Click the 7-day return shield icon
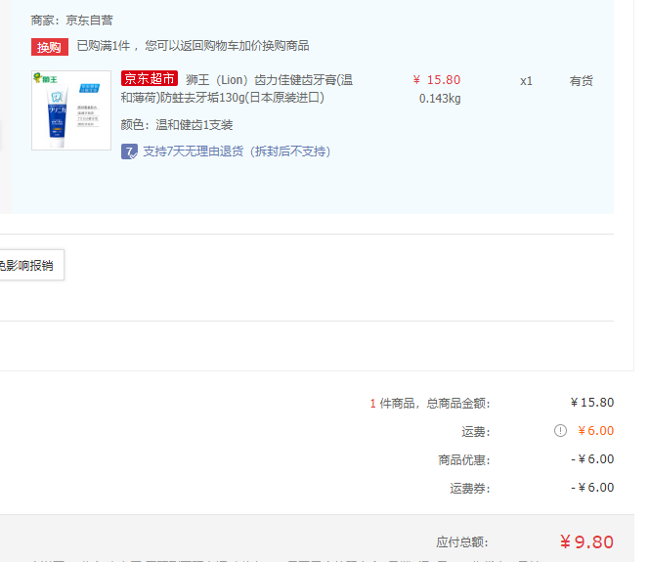This screenshot has width=649, height=562. pos(129,151)
